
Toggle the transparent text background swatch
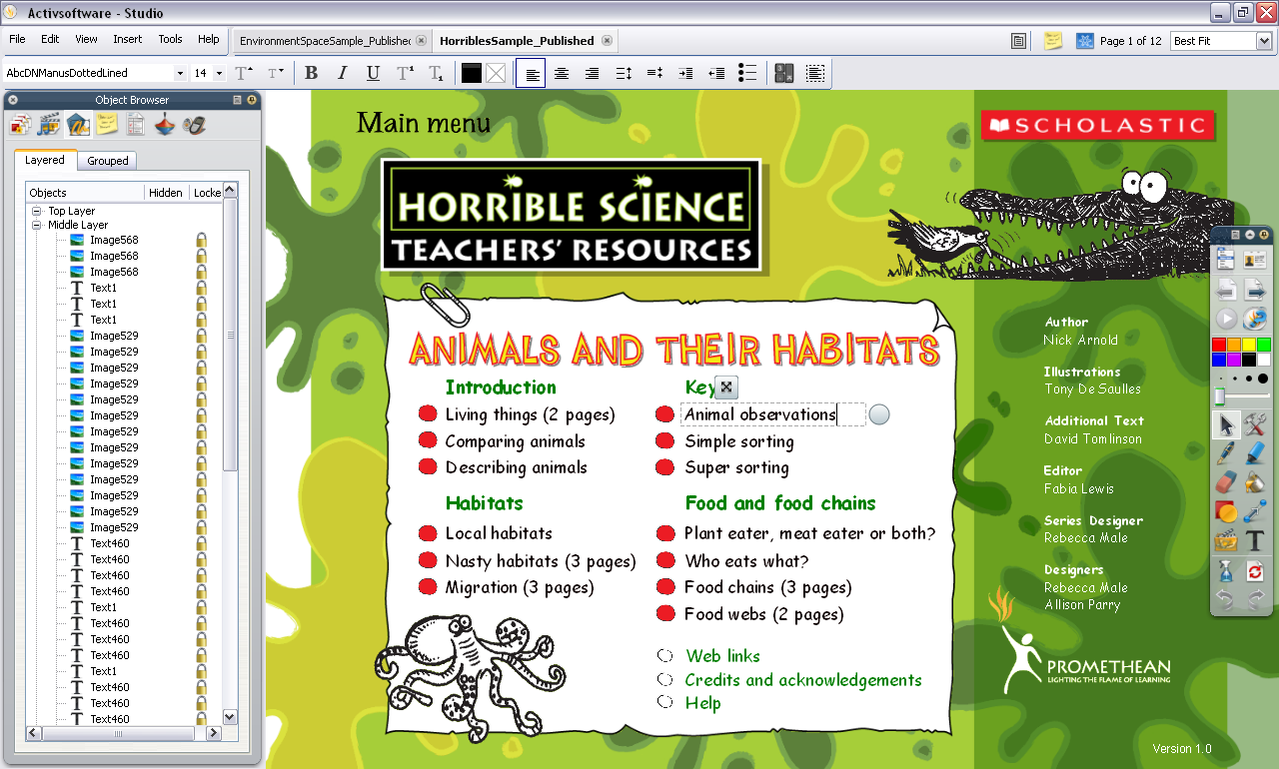(496, 73)
